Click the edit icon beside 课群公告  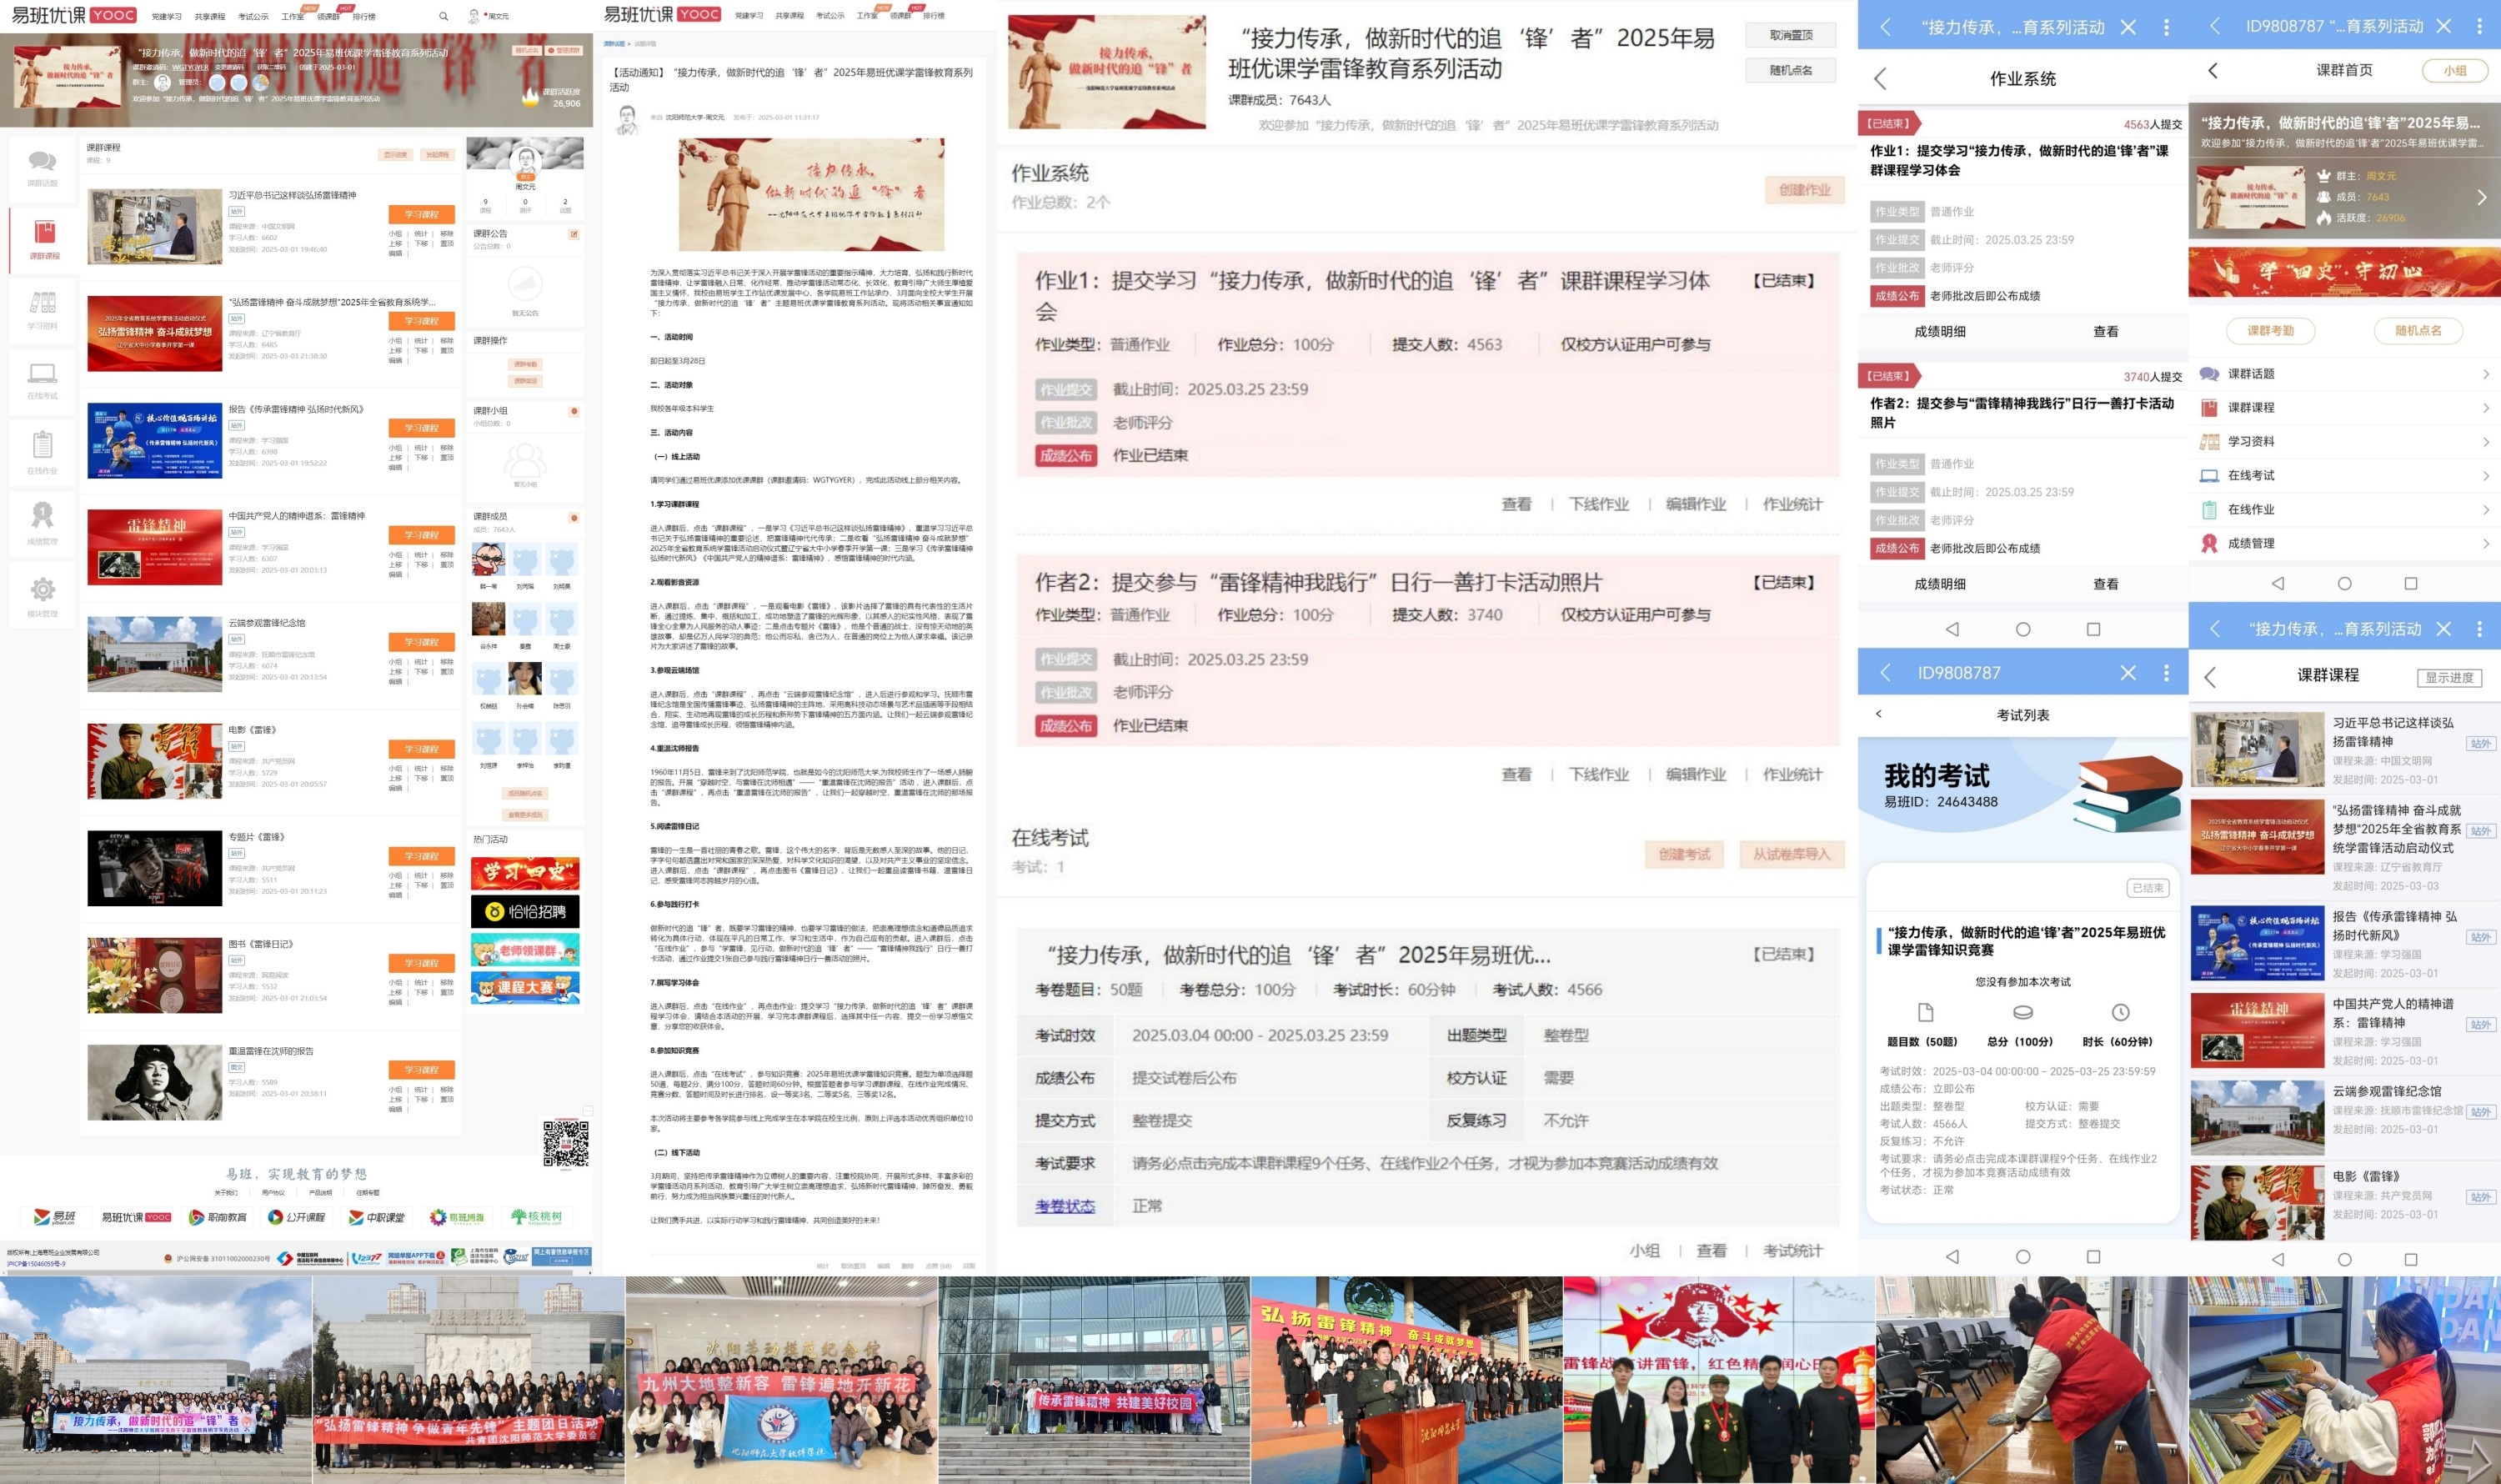coord(574,234)
